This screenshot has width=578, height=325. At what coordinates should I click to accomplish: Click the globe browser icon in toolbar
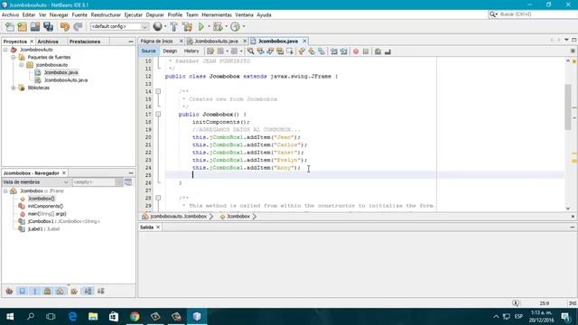point(157,26)
